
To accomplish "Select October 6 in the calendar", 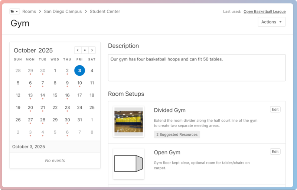I will (30, 83).
